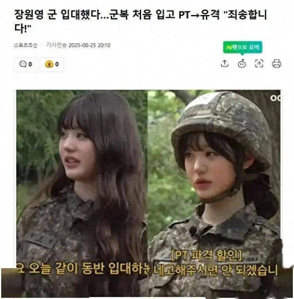This screenshot has height=299, width=294.
Task: Click the '기사전송' label before the date
Action: [56, 45]
